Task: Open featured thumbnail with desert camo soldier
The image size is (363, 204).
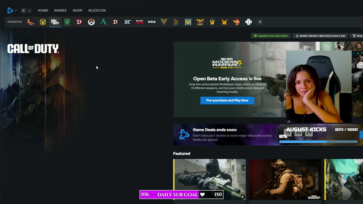Action: point(285,179)
